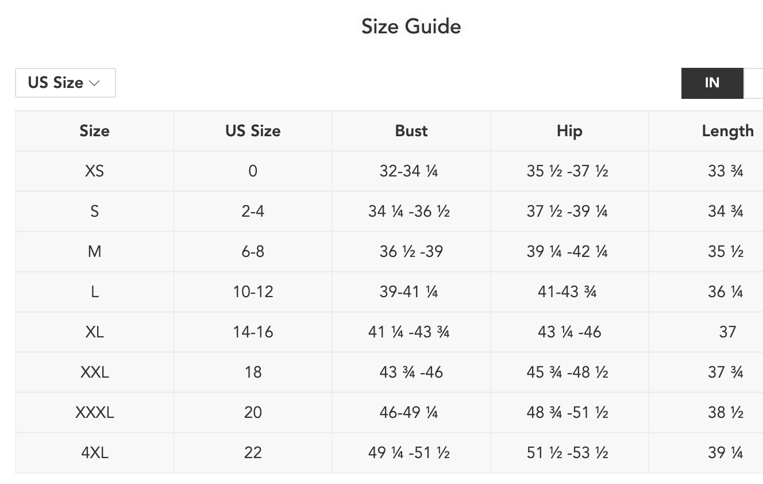Image resolution: width=763 pixels, height=484 pixels.
Task: Click the US size 22 cell
Action: click(x=253, y=453)
